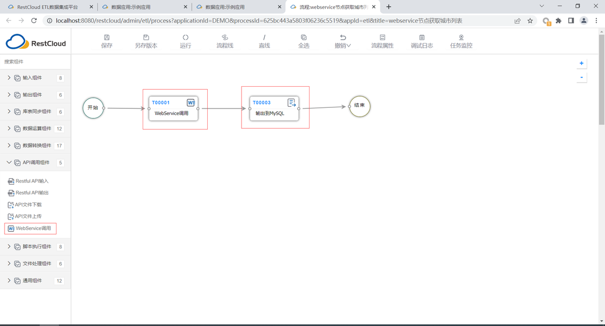Select the Restful API输入 component
The width and height of the screenshot is (605, 326).
28,181
